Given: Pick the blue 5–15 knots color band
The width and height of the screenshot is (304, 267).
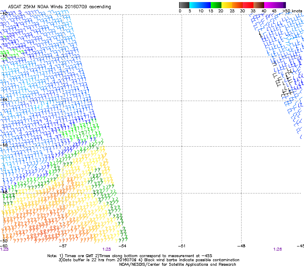Looking at the screenshot, I should [x=200, y=5].
